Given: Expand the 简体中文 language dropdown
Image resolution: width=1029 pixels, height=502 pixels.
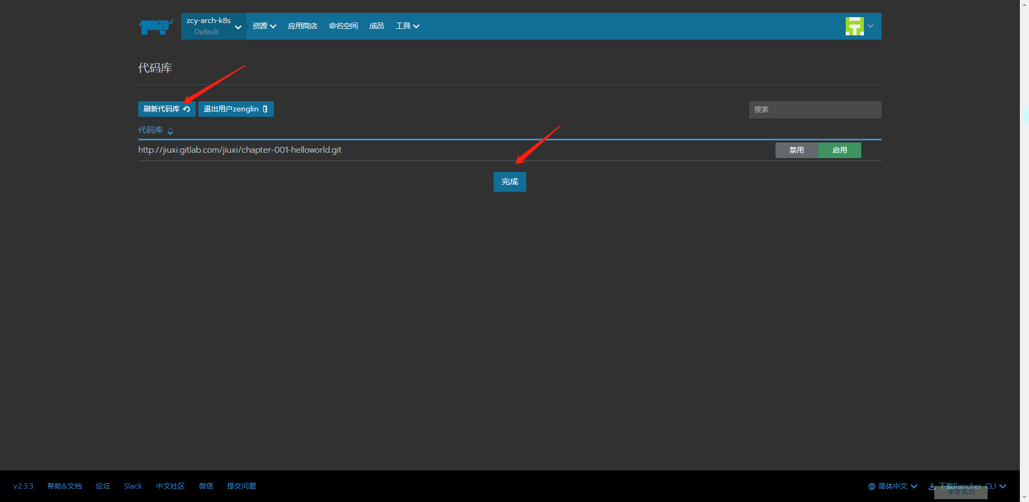Looking at the screenshot, I should (893, 486).
